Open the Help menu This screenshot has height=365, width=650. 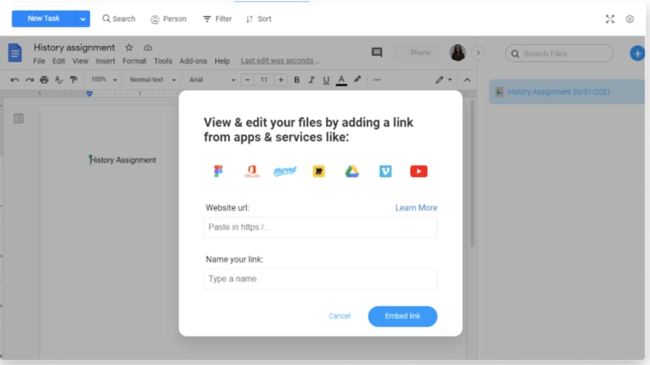click(x=222, y=61)
